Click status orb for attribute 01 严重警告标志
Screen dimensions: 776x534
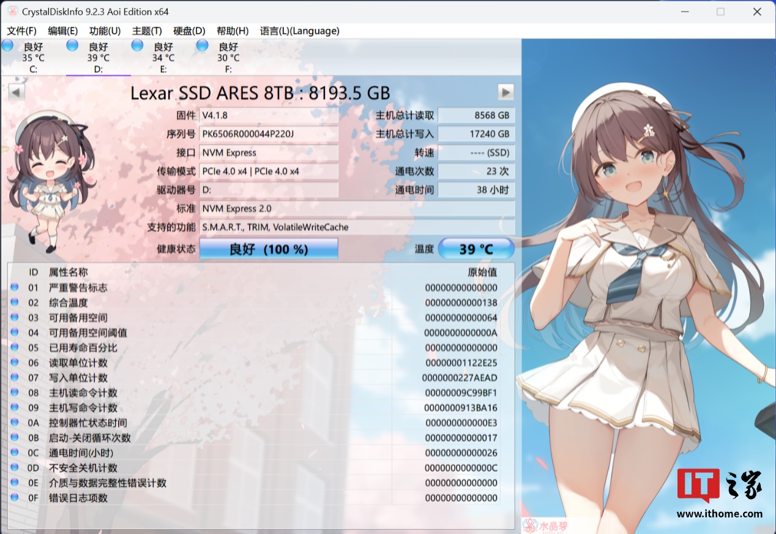point(15,288)
